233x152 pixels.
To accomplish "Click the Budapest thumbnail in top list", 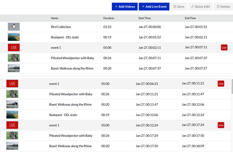I will click(14, 37).
